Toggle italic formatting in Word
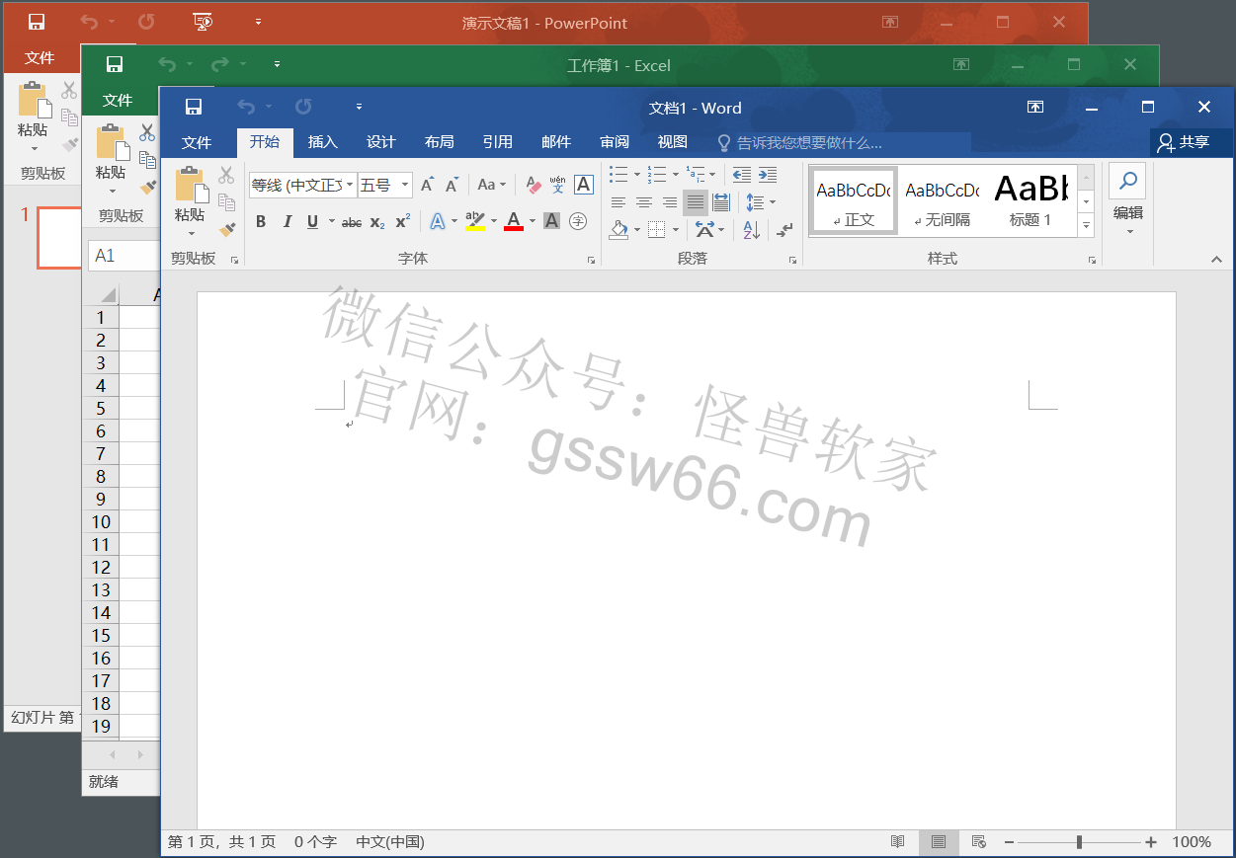Viewport: 1236px width, 858px height. click(x=287, y=222)
